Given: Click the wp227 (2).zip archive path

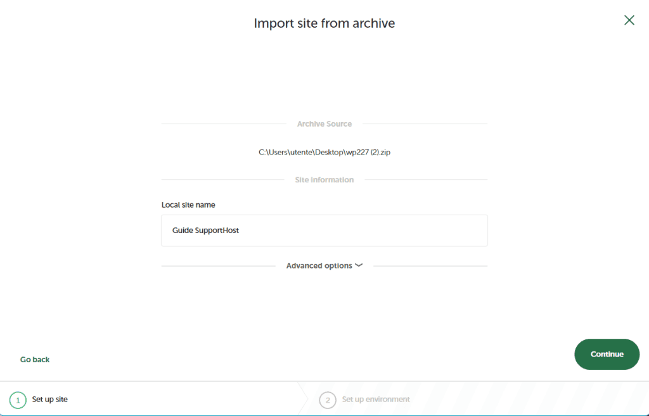Looking at the screenshot, I should tap(324, 152).
